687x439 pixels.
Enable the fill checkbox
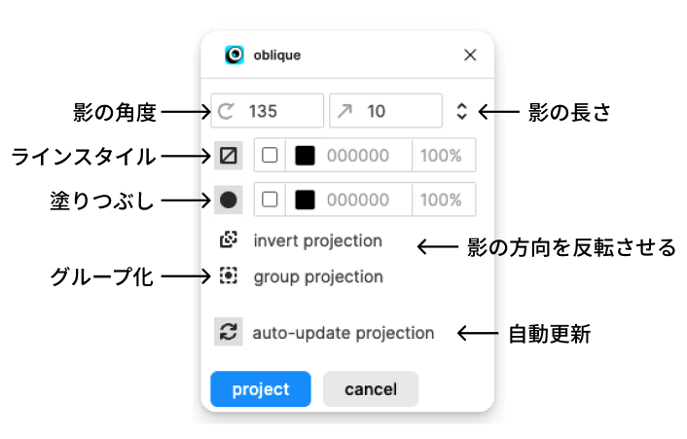point(270,200)
